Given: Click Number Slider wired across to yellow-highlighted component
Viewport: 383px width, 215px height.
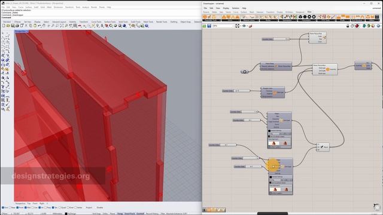Looking at the screenshot, I should pyautogui.click(x=223, y=145).
